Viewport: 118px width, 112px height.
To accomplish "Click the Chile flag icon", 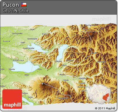I will [x=24, y=5].
